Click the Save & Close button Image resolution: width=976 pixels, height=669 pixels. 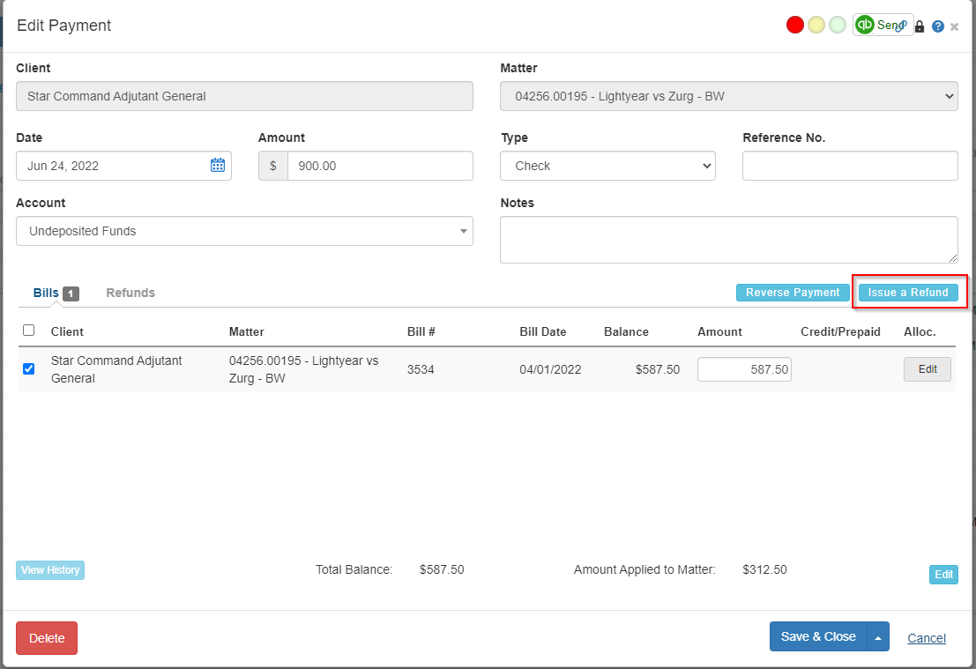[x=818, y=636]
